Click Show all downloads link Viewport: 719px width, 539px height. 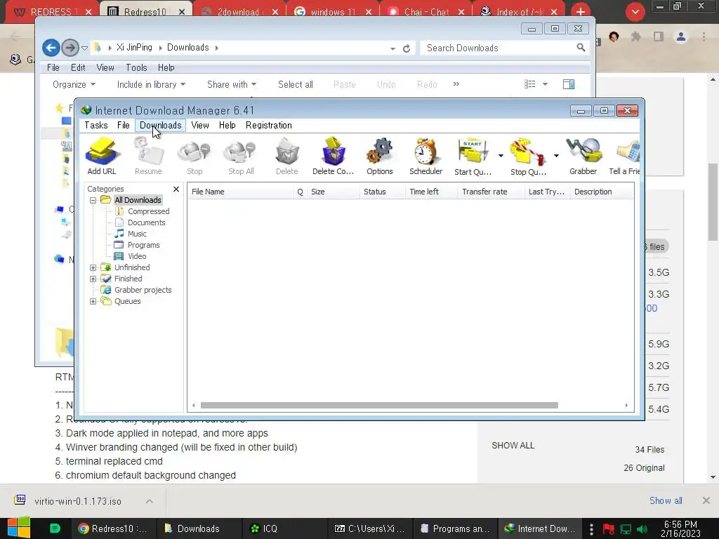click(x=666, y=500)
